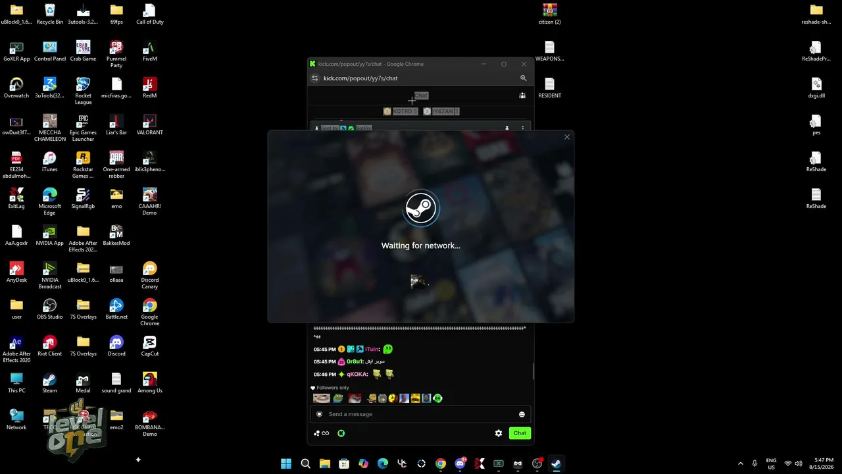This screenshot has height=474, width=842.
Task: Open the Overwatch desktop shortcut
Action: [x=16, y=88]
